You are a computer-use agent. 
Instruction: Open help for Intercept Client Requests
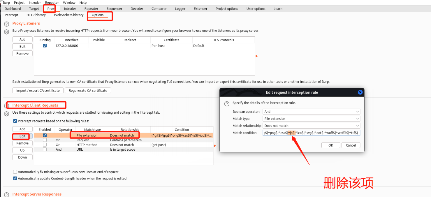[x=6, y=106]
